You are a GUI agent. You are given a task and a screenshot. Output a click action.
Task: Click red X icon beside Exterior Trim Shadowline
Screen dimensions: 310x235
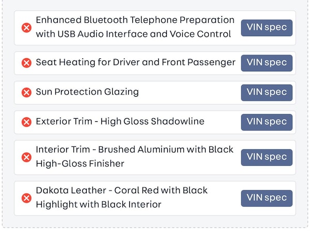click(x=26, y=122)
